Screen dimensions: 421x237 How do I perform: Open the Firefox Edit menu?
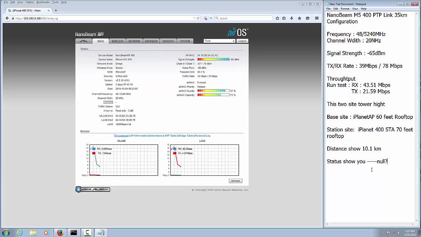pos(12,2)
